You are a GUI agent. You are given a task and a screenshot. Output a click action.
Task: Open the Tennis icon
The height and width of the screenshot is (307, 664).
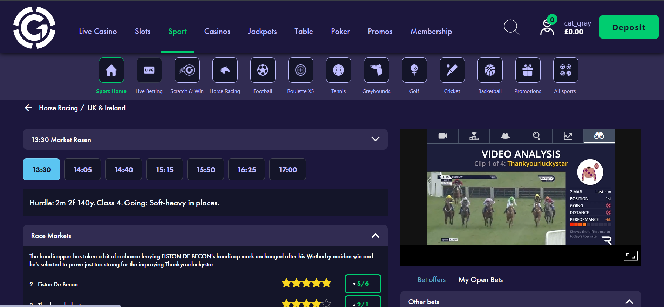339,70
